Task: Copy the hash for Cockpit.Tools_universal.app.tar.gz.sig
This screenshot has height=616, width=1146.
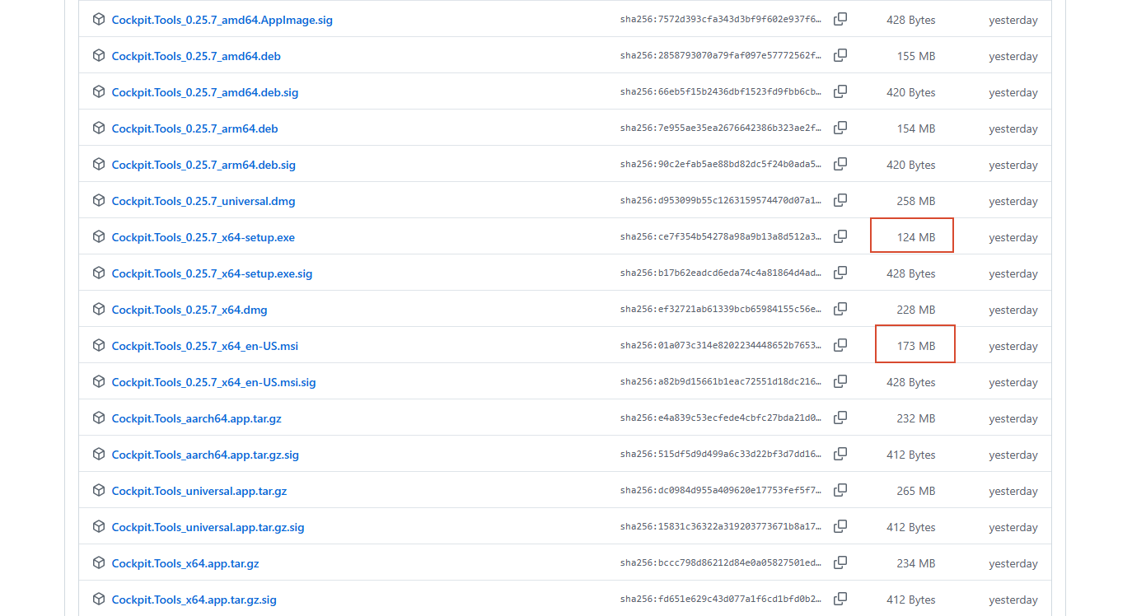Action: (x=840, y=526)
